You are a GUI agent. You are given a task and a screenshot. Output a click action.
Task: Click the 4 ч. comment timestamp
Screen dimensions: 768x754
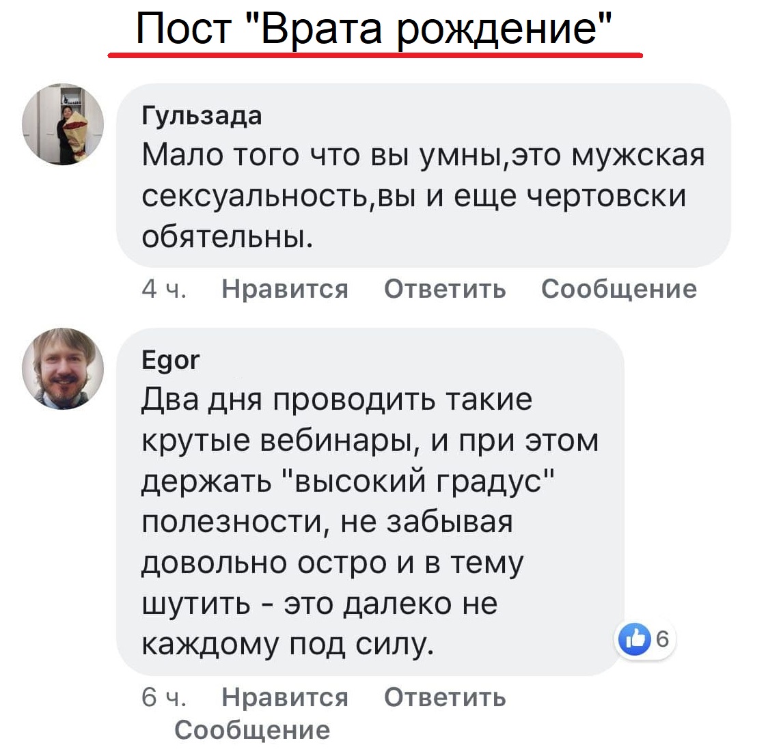tap(163, 289)
